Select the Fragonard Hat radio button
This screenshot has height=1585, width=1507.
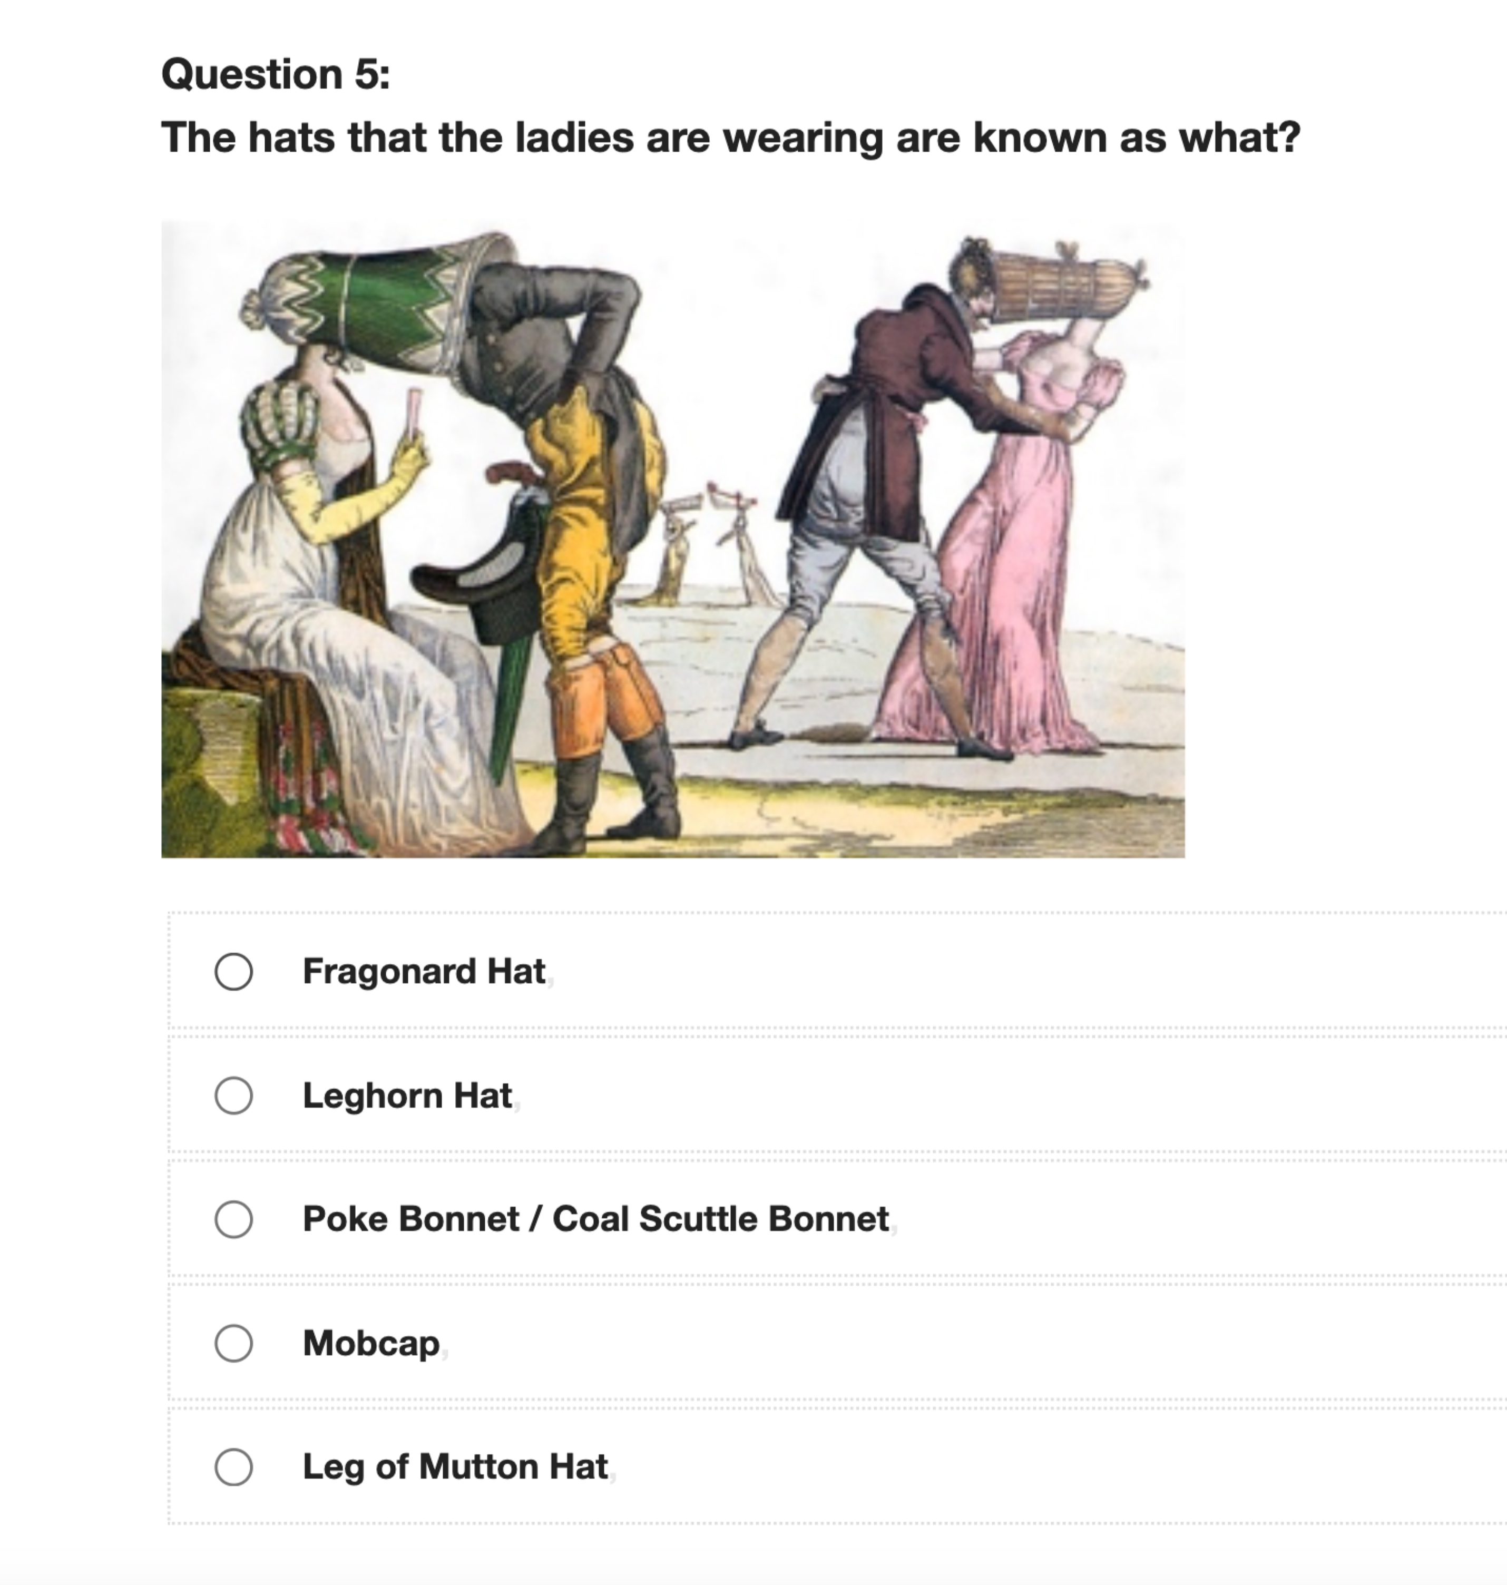click(234, 971)
